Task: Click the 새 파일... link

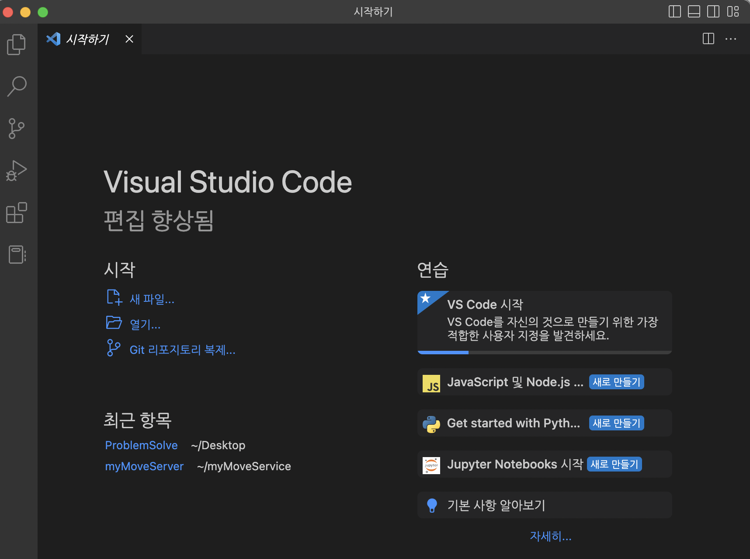Action: pos(152,299)
